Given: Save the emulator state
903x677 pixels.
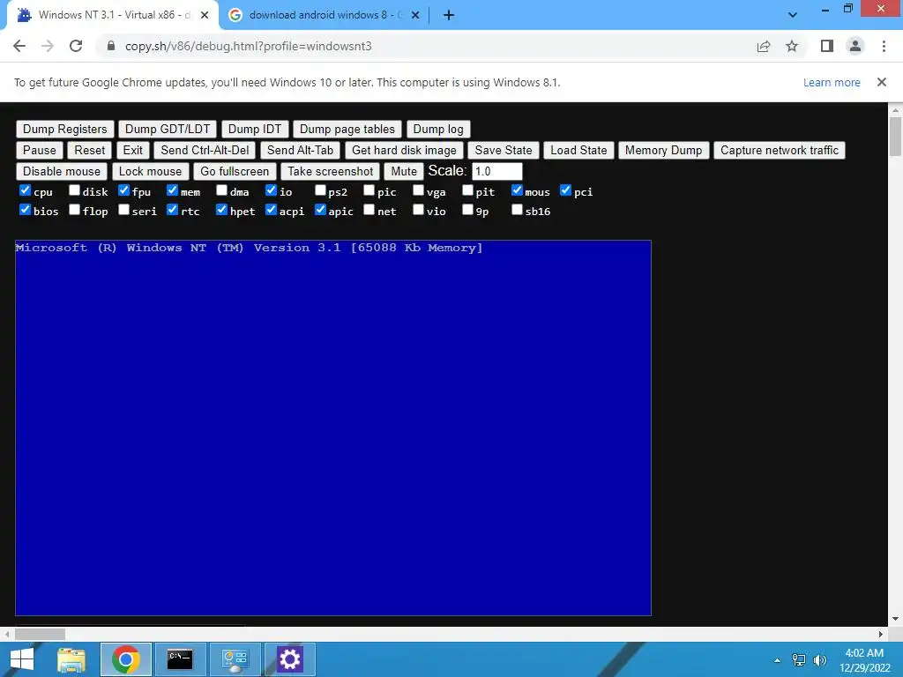Looking at the screenshot, I should coord(504,150).
